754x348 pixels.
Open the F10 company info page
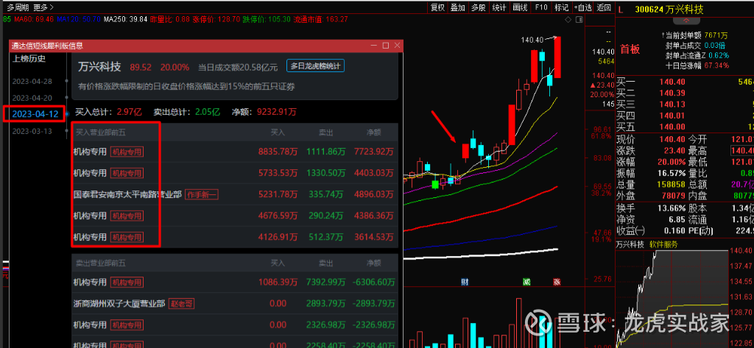541,7
